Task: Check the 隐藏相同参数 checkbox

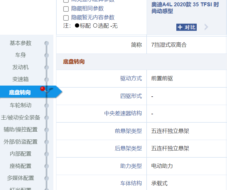Action: tap(66, 9)
